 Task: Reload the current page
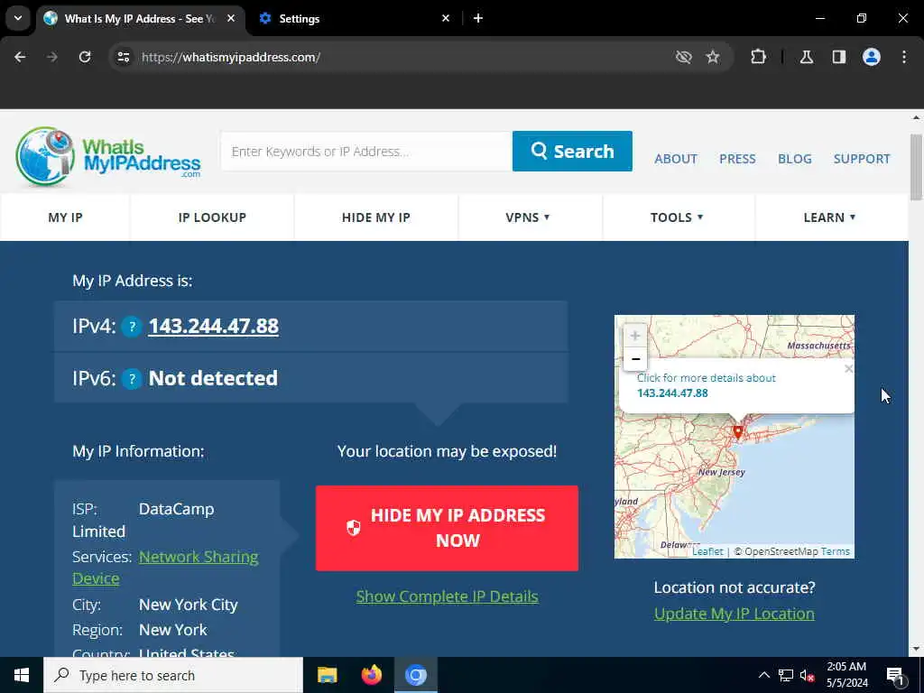coord(85,57)
